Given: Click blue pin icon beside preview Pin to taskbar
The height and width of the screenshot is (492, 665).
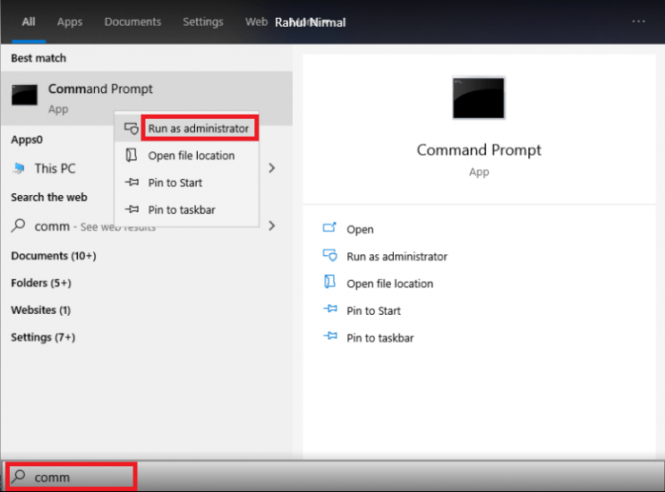Looking at the screenshot, I should (x=330, y=336).
